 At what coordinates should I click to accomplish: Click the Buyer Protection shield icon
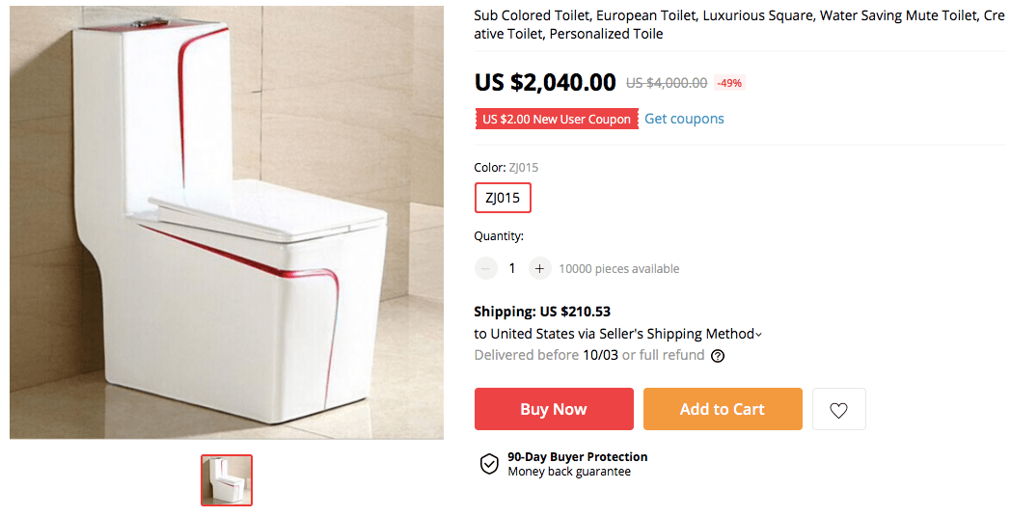point(489,464)
